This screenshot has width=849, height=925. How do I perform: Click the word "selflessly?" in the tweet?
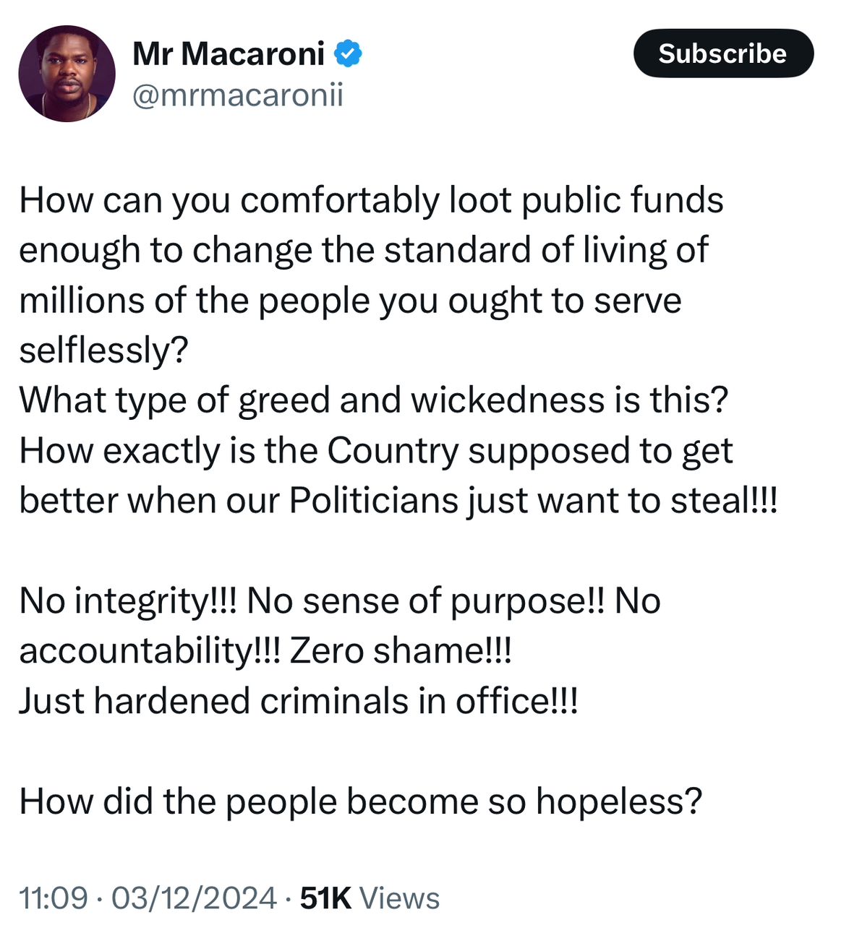[x=103, y=350]
